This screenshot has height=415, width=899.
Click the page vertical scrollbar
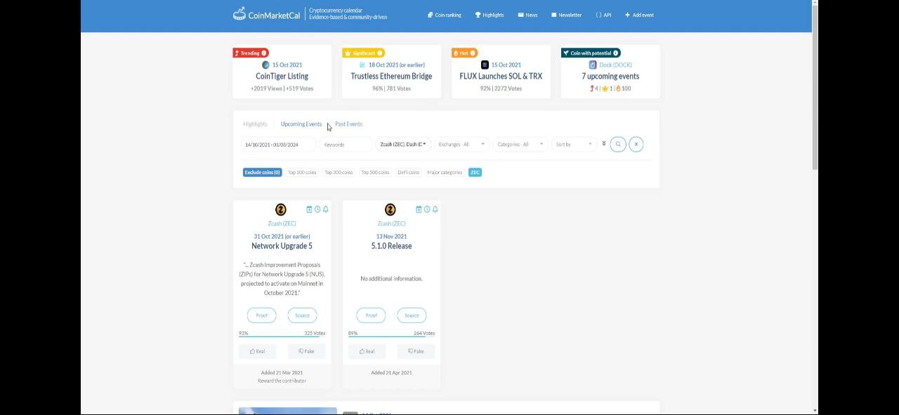[815, 88]
